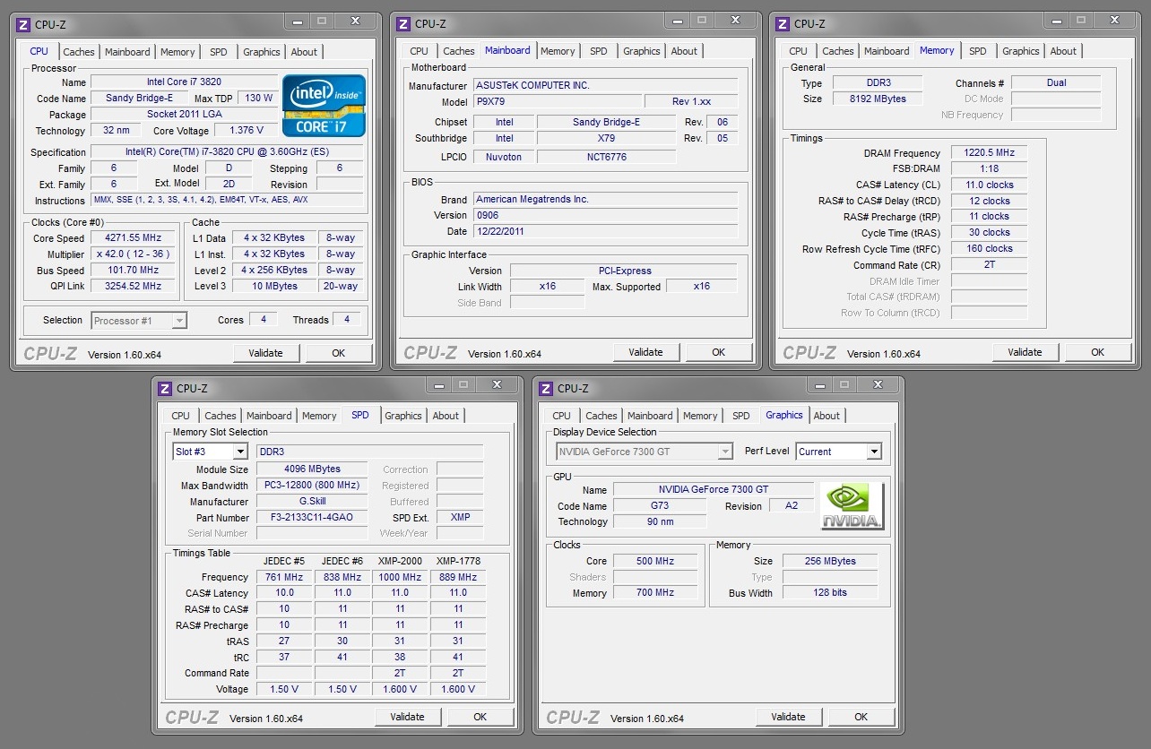Click OK in the CPU window
1151x749 pixels.
pos(339,353)
